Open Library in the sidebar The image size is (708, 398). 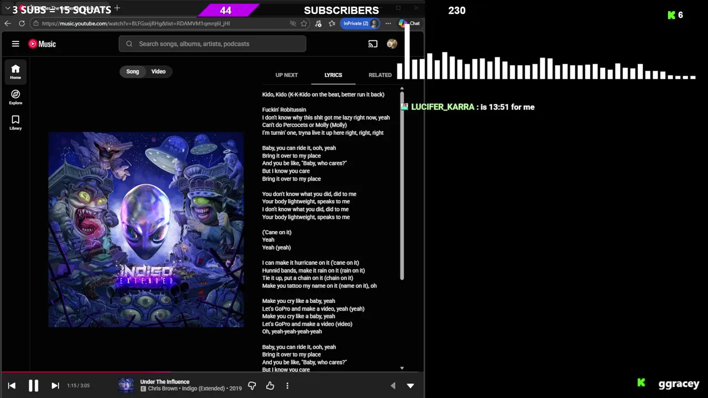pyautogui.click(x=15, y=123)
